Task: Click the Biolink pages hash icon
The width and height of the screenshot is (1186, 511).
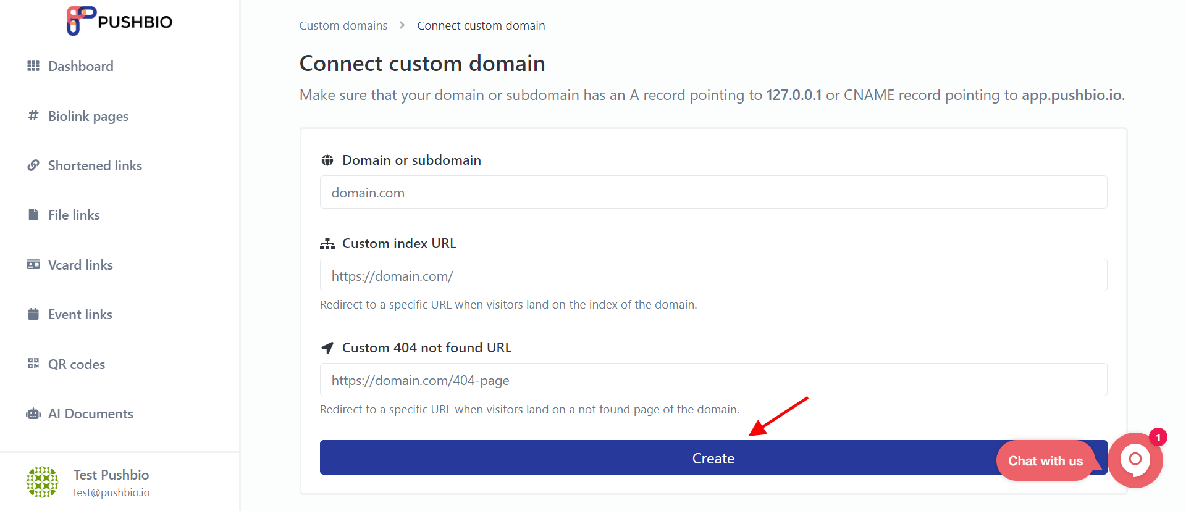Action: (x=33, y=115)
